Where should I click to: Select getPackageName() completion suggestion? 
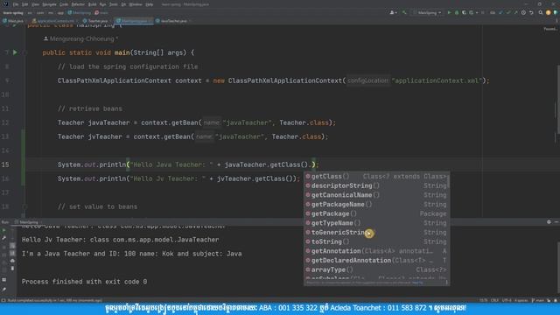point(377,204)
